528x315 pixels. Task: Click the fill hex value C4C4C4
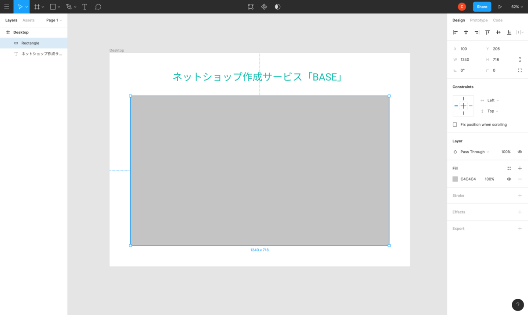[x=468, y=179]
